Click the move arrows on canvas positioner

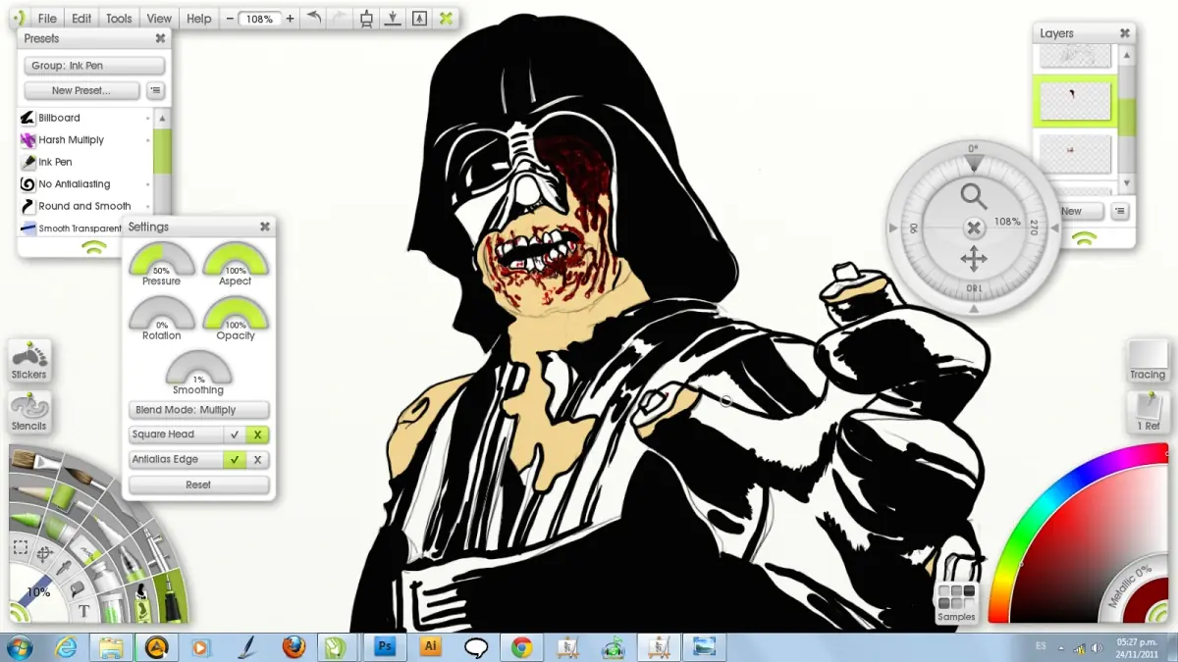tap(974, 259)
